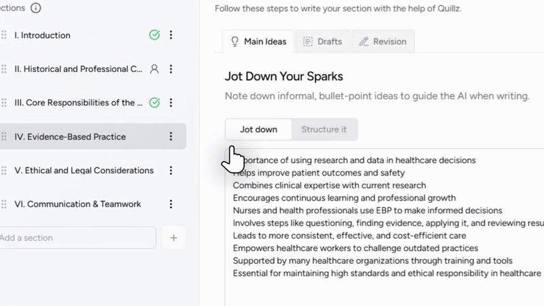Click the Add a section input field
This screenshot has height=306, width=544.
coord(77,237)
